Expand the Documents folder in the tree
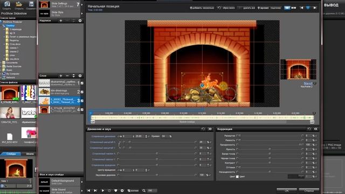Viewport: 345px width, 194px height. [1, 63]
